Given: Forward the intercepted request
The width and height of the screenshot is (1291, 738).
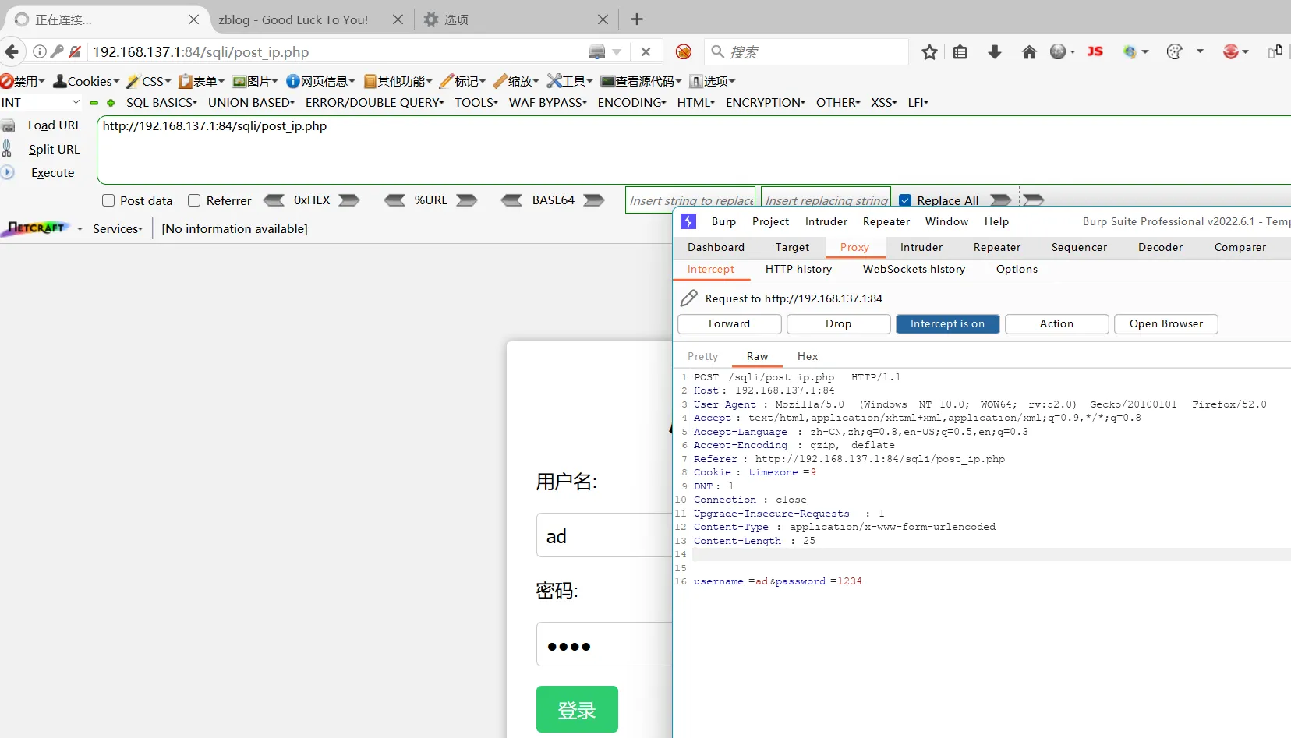Looking at the screenshot, I should pyautogui.click(x=729, y=324).
